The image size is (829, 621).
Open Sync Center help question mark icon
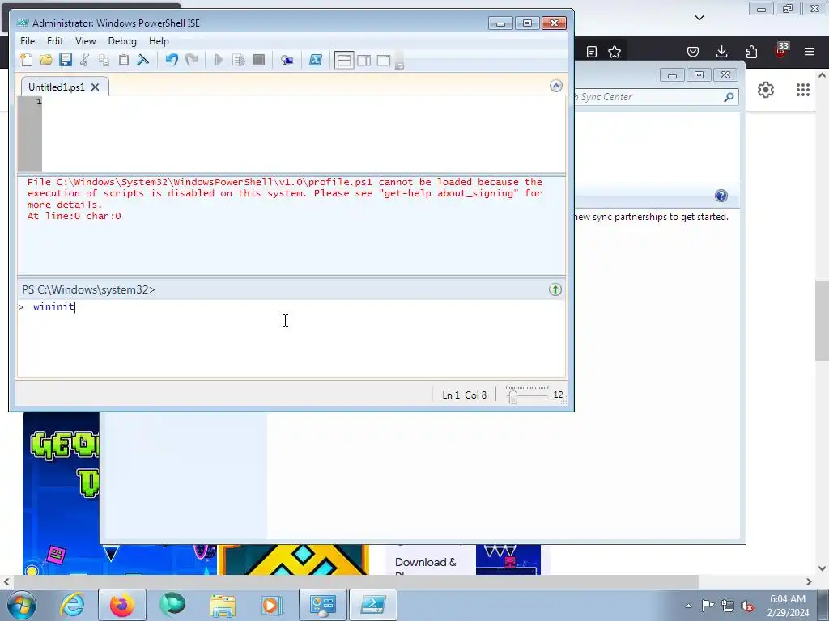click(721, 196)
